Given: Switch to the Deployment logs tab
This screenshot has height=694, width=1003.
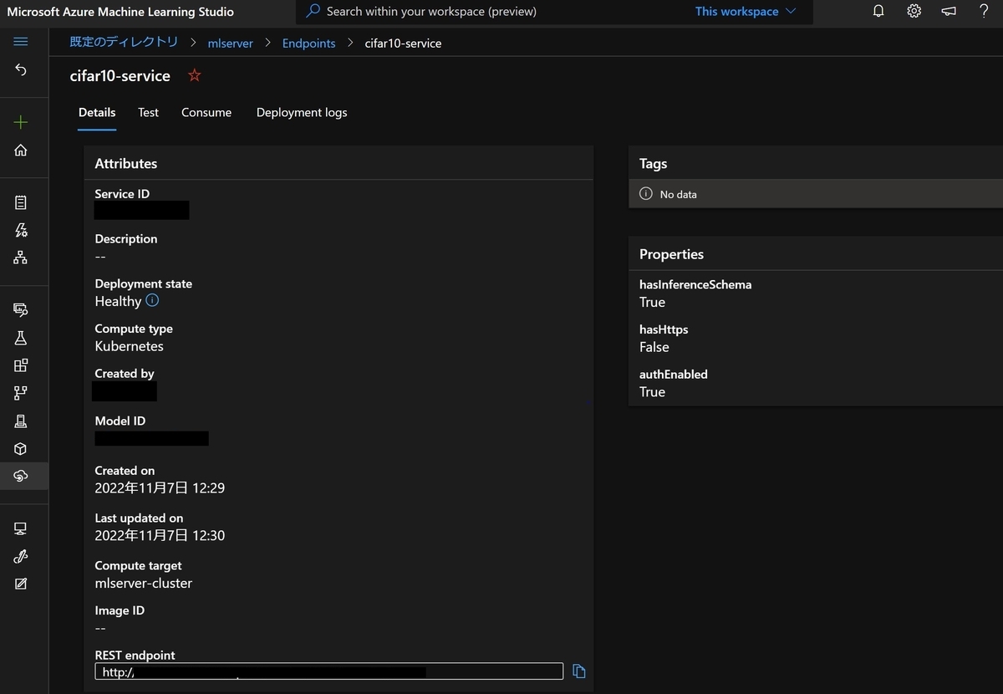Looking at the screenshot, I should (x=302, y=112).
